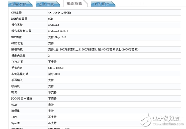
Task: Select the camera pixel spec value text
Action: tap(93, 49)
